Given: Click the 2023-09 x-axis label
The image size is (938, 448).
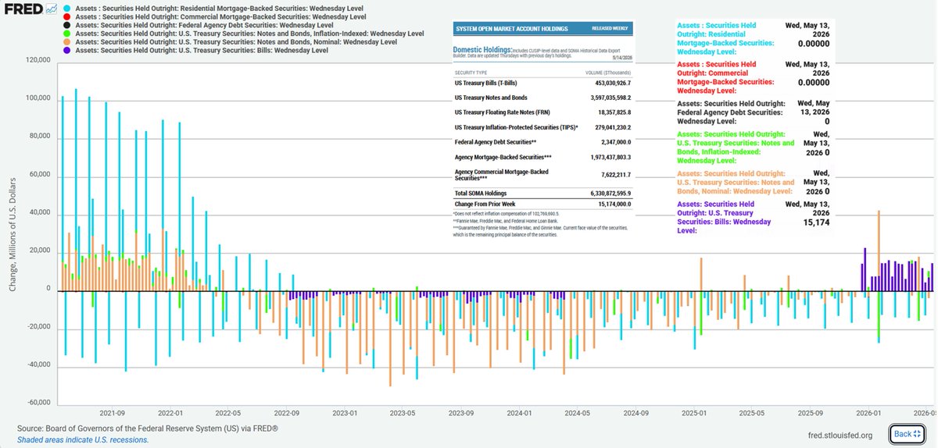Looking at the screenshot, I should pyautogui.click(x=461, y=413).
